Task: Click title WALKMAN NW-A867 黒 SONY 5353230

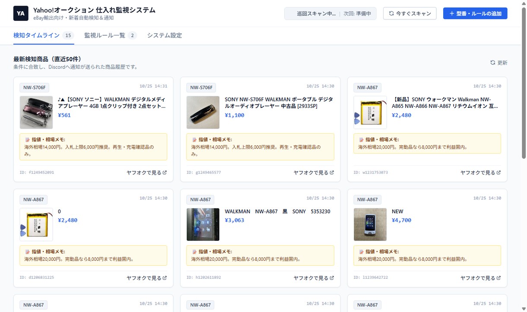Action: tap(277, 211)
